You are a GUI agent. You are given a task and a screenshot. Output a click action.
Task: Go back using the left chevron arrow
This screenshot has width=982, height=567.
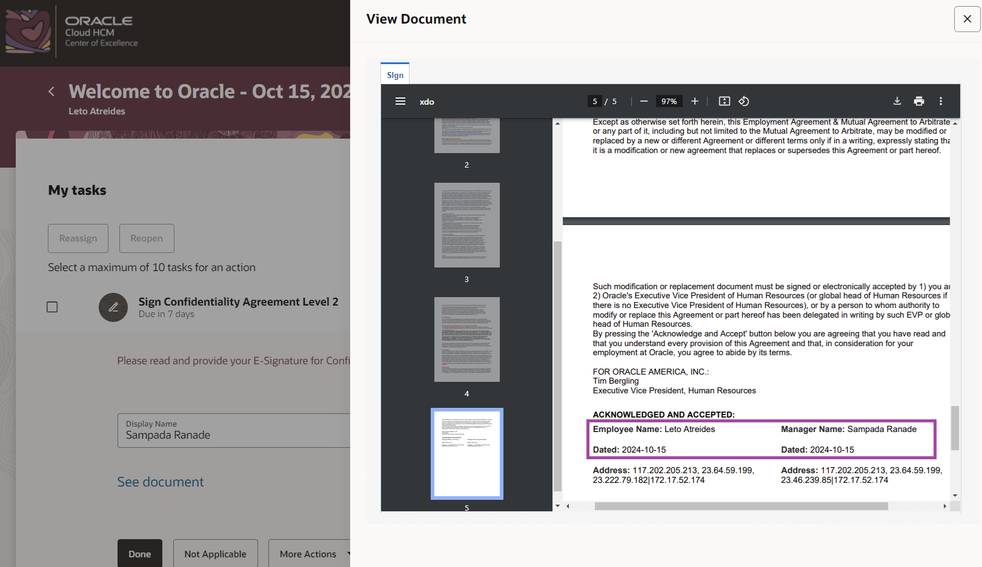click(x=51, y=91)
